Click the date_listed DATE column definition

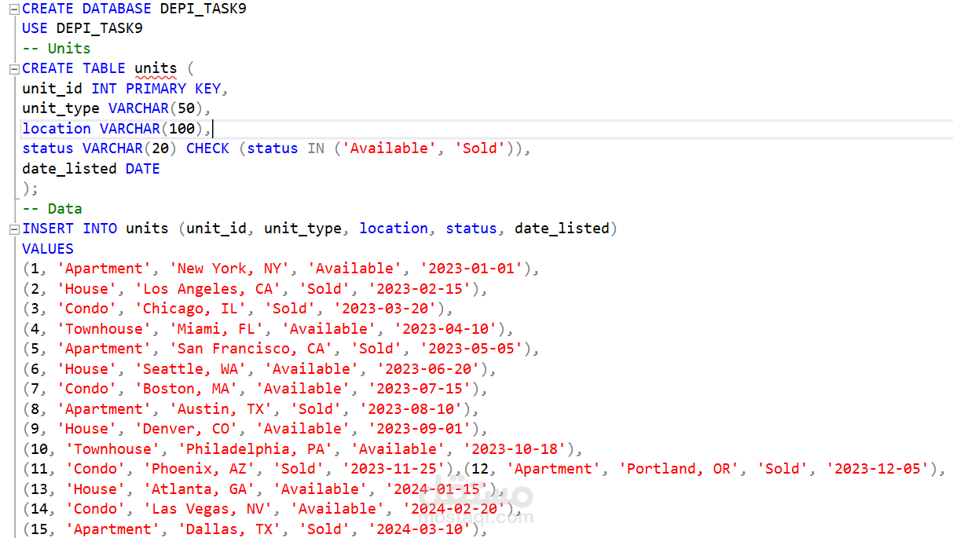(x=90, y=168)
